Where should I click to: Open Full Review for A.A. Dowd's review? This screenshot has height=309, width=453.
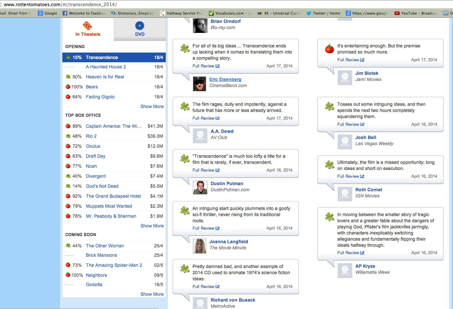206,118
